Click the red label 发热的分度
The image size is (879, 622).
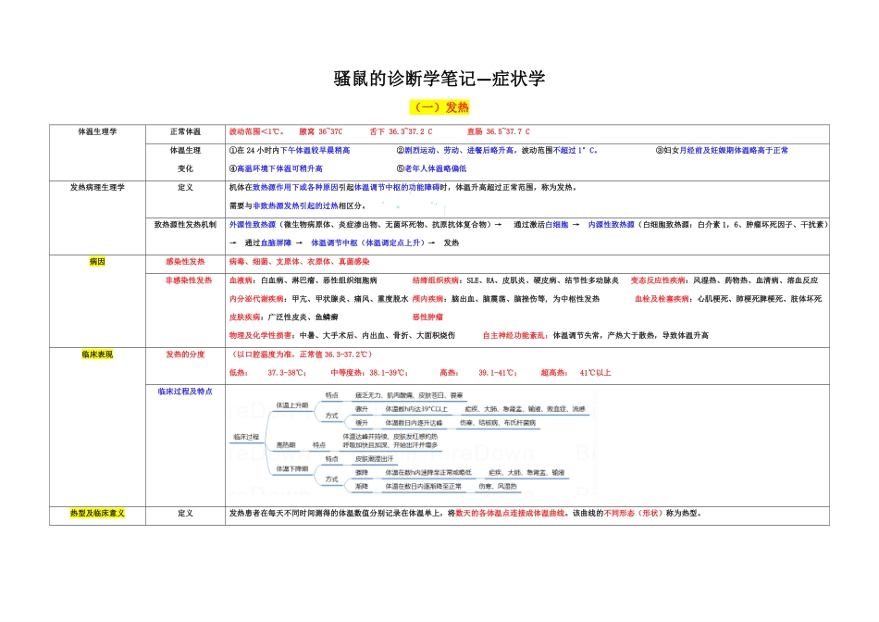[185, 355]
